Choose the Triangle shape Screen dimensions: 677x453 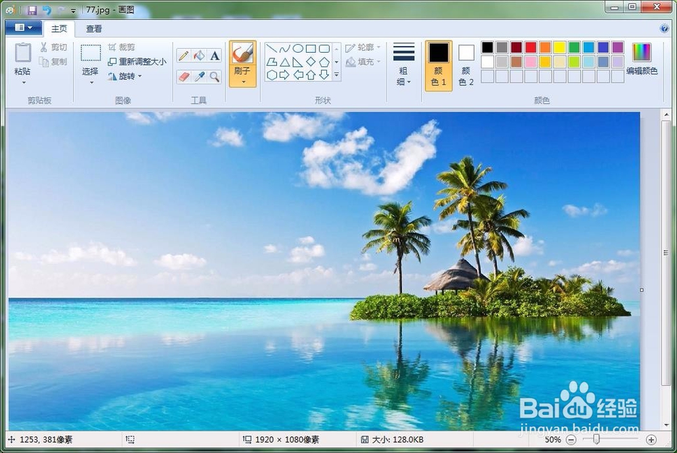coord(284,62)
